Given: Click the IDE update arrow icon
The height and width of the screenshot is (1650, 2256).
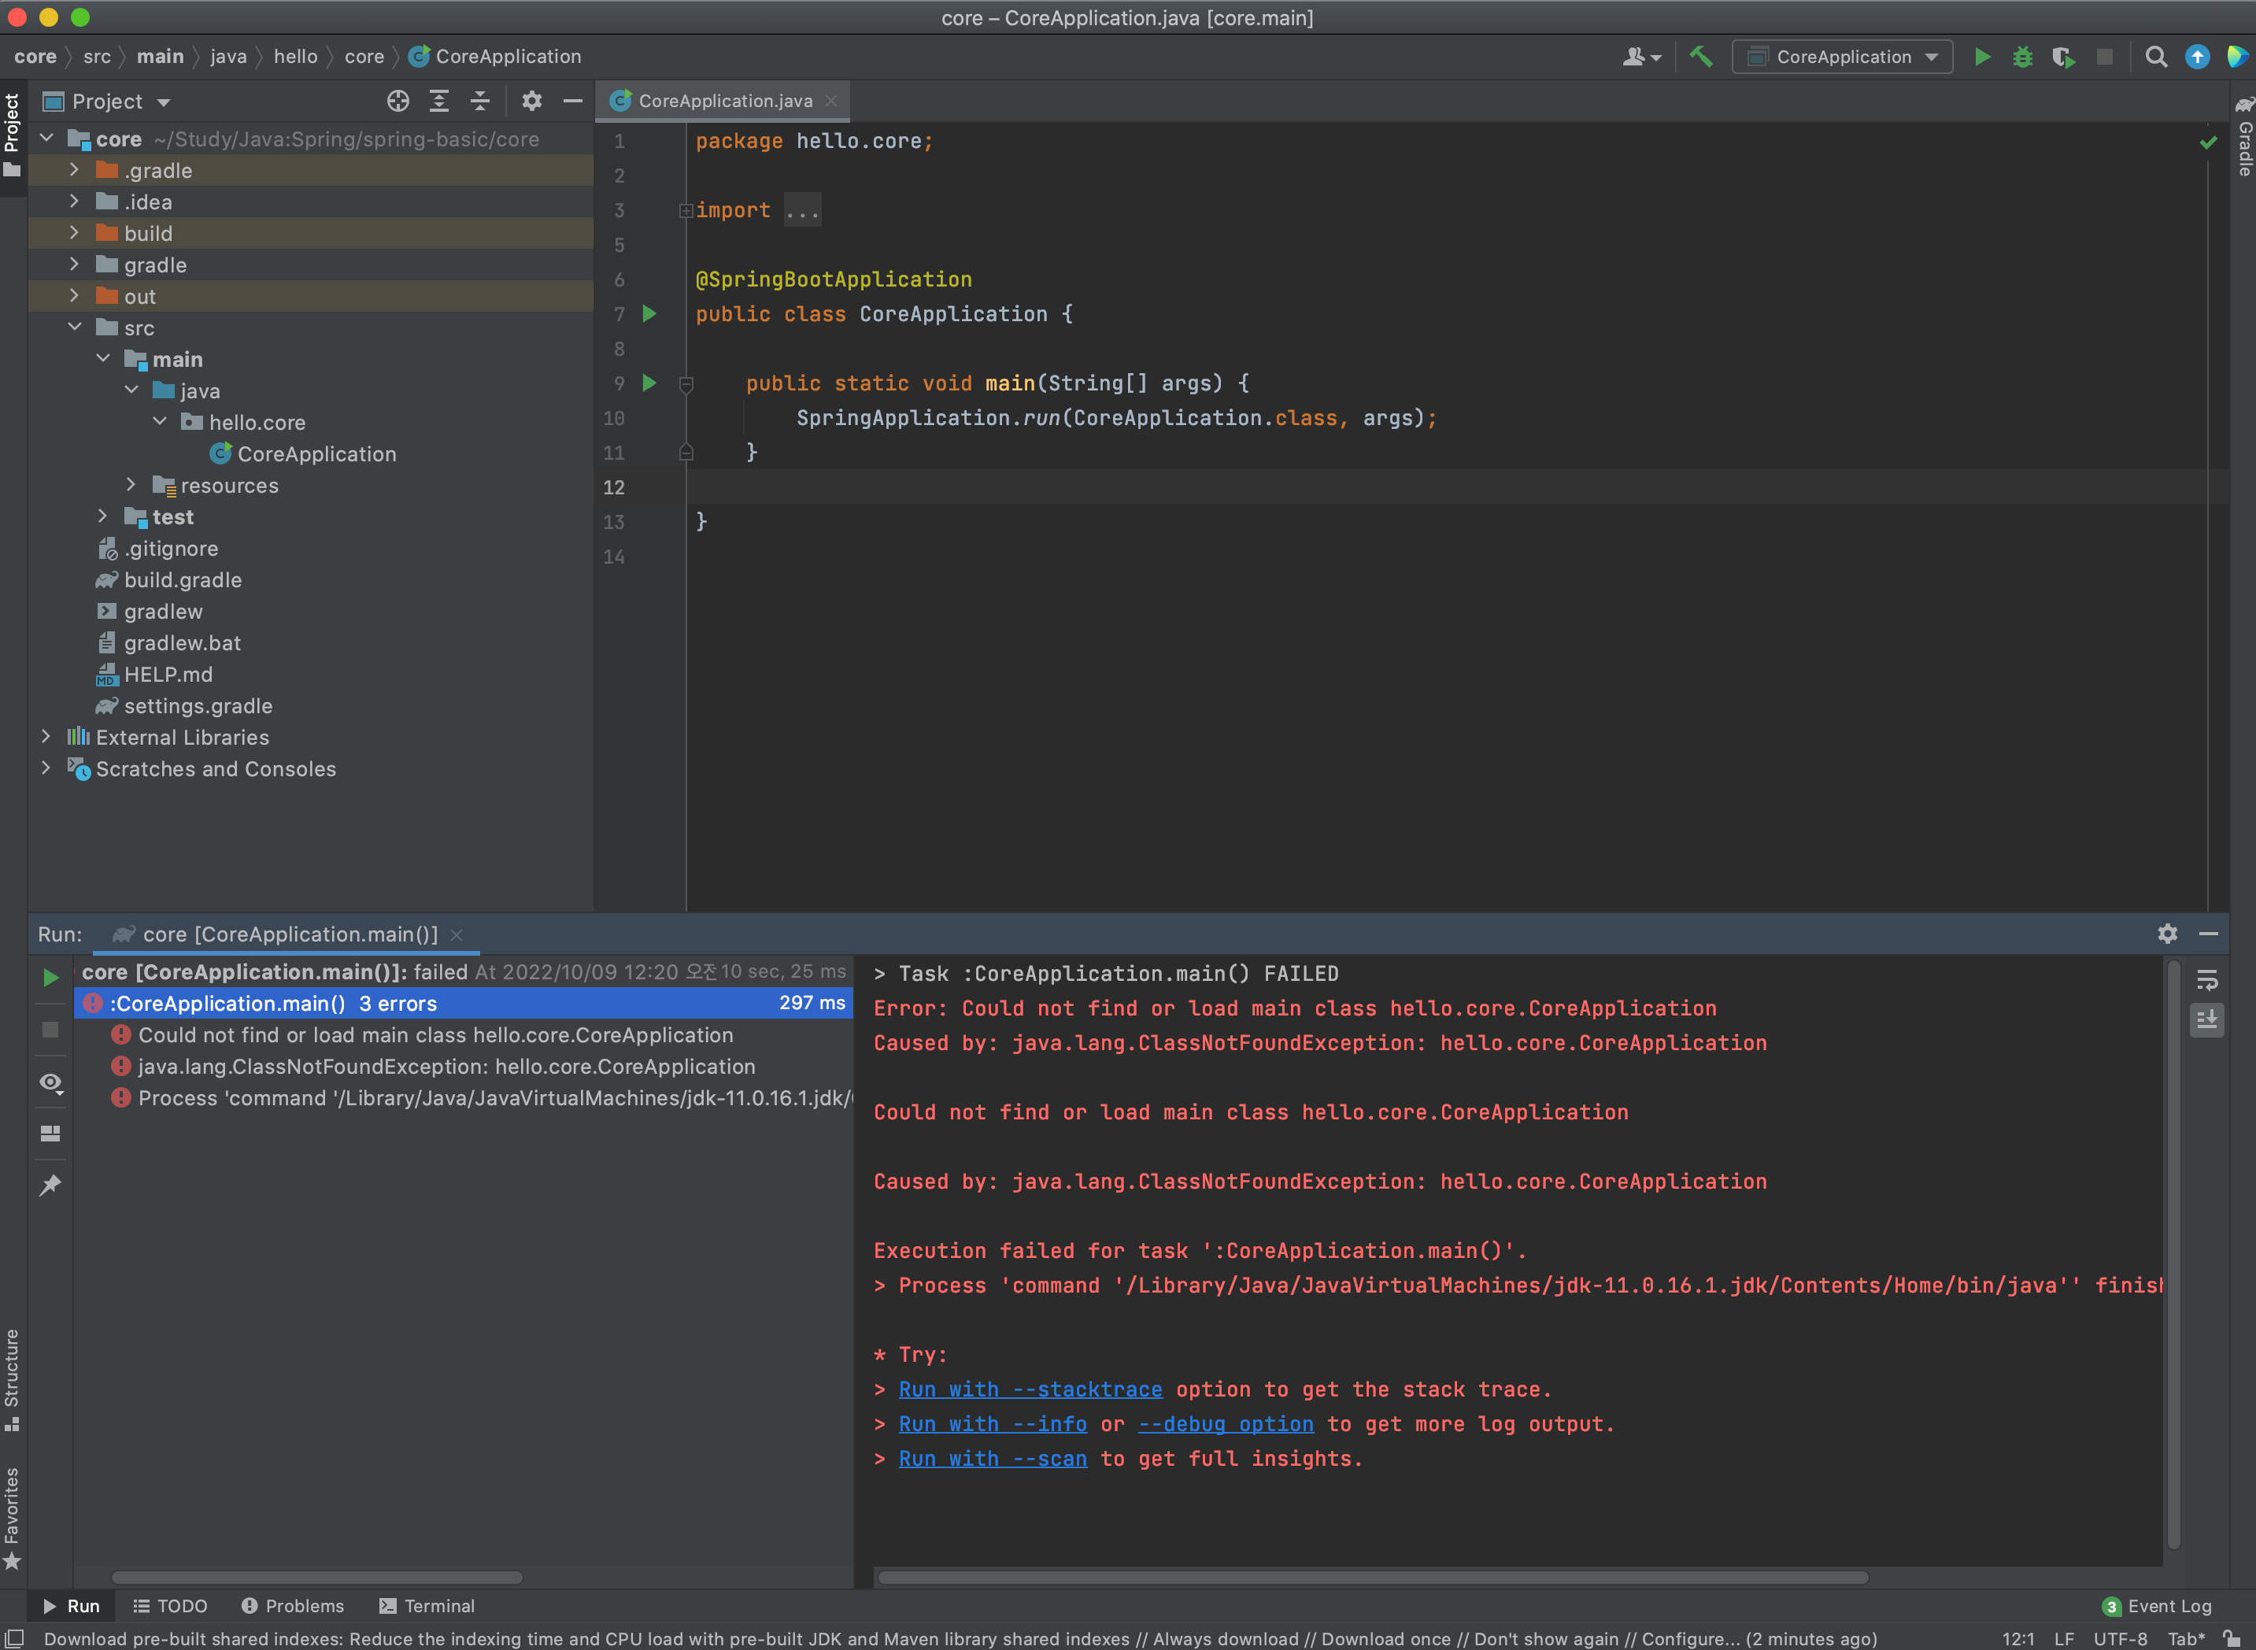Looking at the screenshot, I should (x=2197, y=57).
